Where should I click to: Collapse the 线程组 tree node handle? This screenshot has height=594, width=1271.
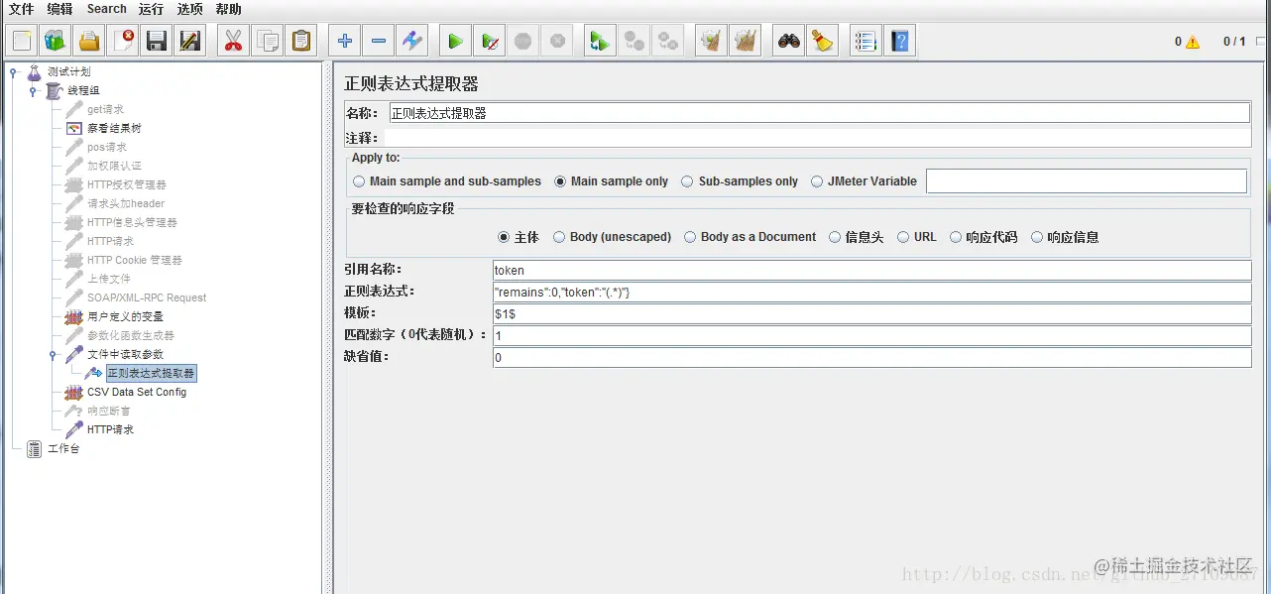[33, 90]
